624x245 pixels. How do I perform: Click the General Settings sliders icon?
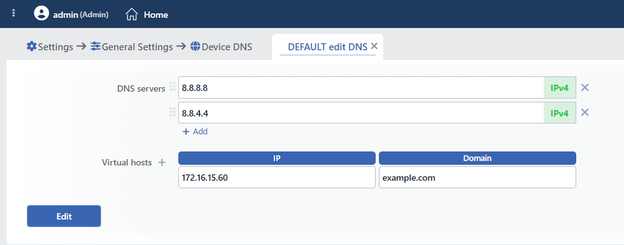click(96, 46)
